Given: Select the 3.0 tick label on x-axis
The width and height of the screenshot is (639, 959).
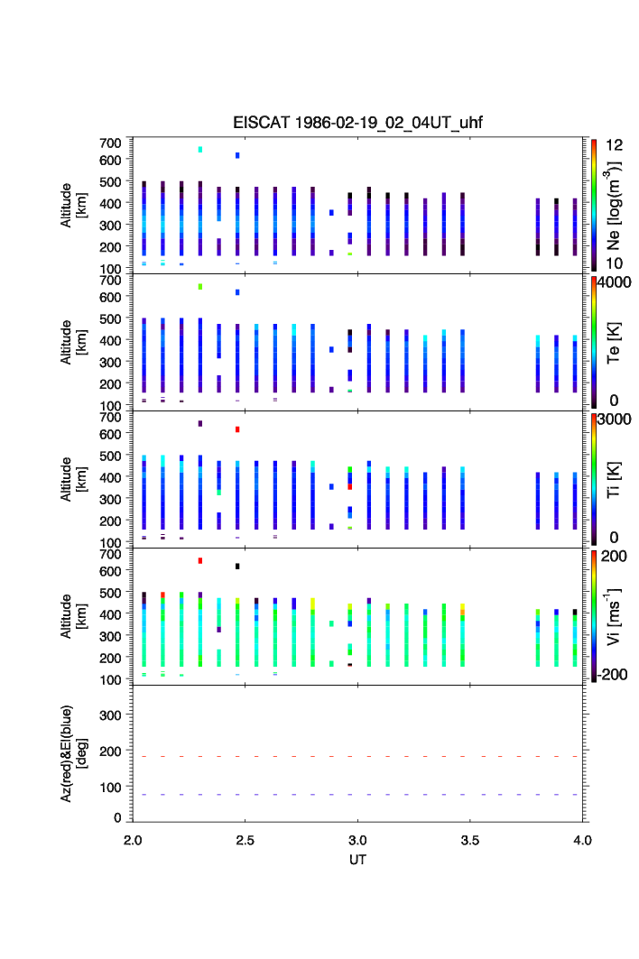Looking at the screenshot, I should pyautogui.click(x=357, y=841).
